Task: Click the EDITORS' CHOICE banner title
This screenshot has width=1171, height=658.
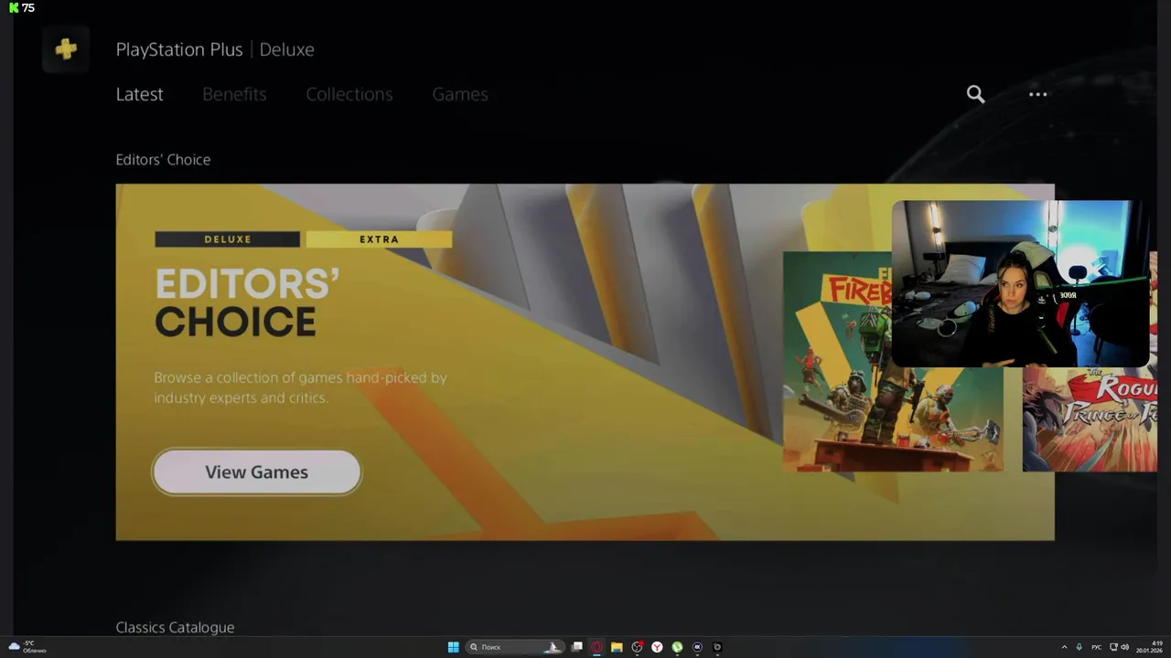Action: 247,303
